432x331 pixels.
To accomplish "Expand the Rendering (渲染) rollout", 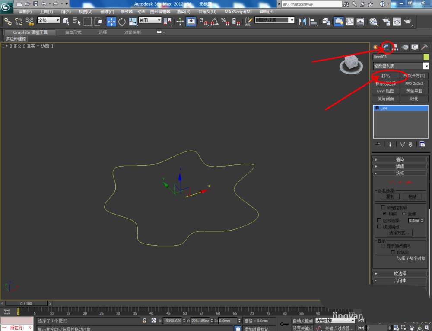I will pos(400,160).
